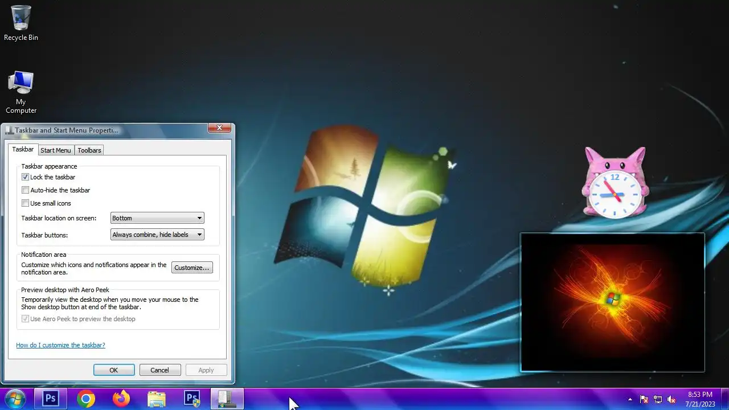Click the dialog title bar icon
The height and width of the screenshot is (410, 729).
pyautogui.click(x=9, y=130)
